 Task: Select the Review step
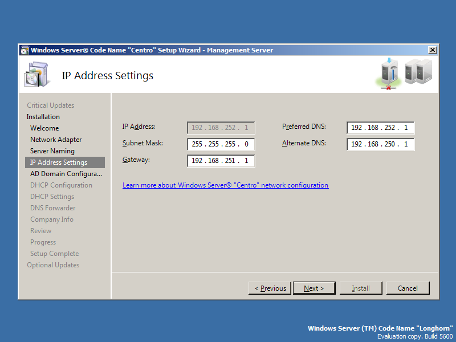click(40, 231)
